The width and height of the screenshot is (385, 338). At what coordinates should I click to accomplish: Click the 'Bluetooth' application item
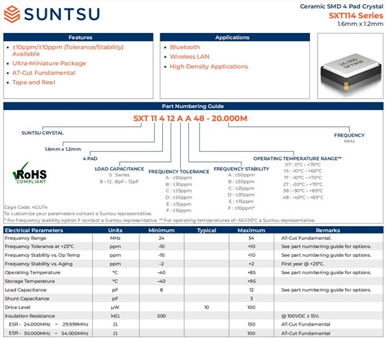[x=185, y=47]
